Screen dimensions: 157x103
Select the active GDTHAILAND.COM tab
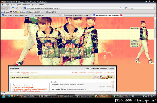coord(107,15)
